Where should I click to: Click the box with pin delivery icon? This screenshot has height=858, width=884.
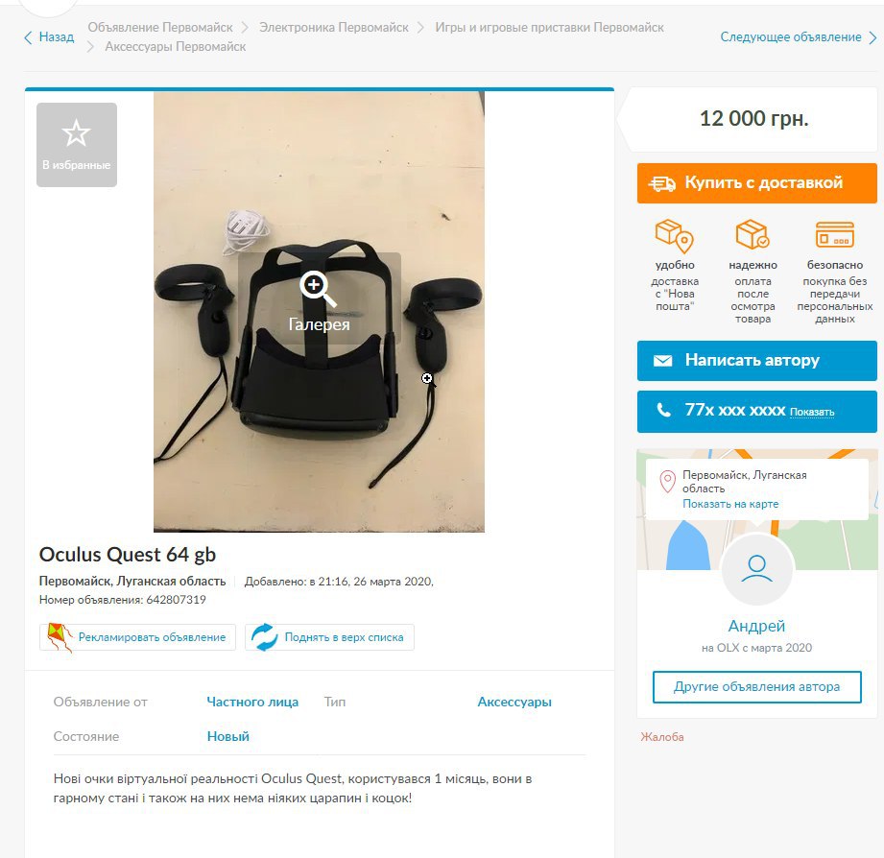pyautogui.click(x=674, y=236)
